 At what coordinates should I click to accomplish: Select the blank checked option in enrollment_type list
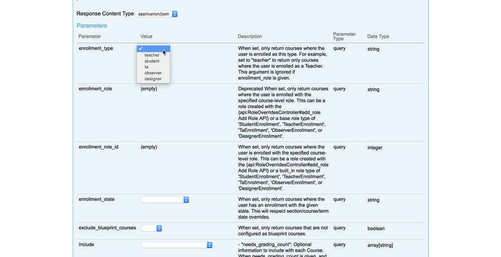tap(153, 49)
